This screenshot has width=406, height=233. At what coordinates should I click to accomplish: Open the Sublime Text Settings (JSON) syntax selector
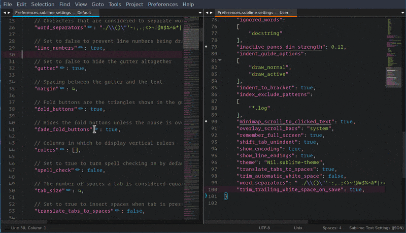pos(377,228)
